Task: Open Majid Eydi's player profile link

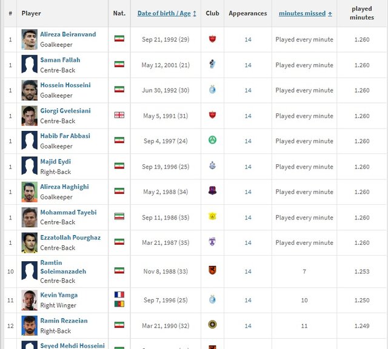Action: click(x=56, y=162)
